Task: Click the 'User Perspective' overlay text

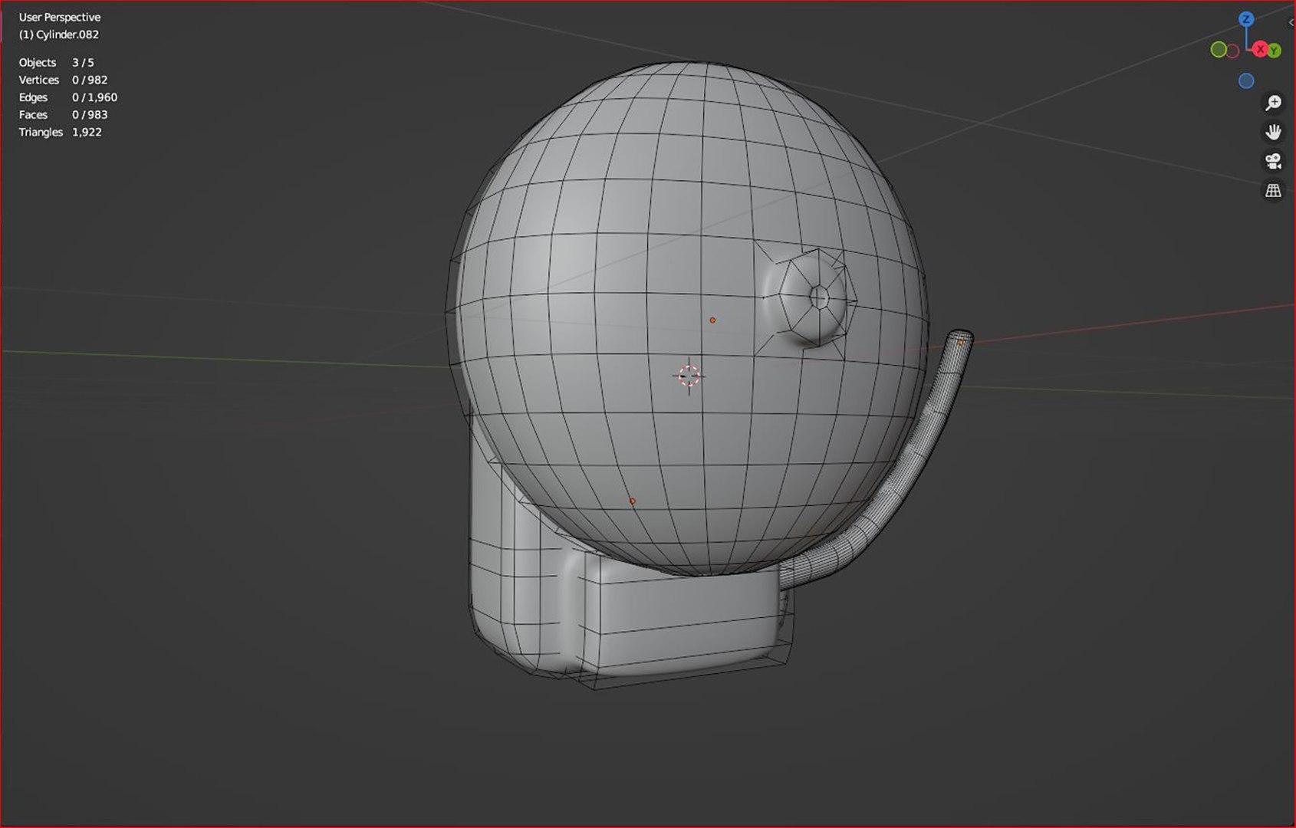Action: (x=60, y=17)
